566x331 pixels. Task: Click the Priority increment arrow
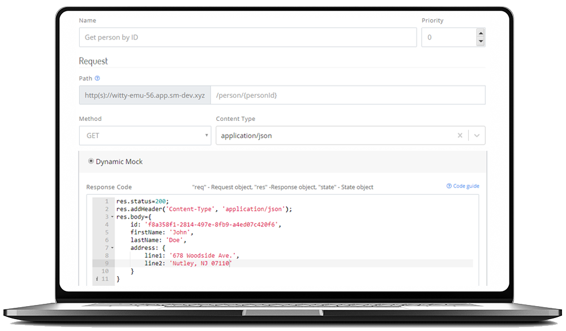(x=480, y=33)
